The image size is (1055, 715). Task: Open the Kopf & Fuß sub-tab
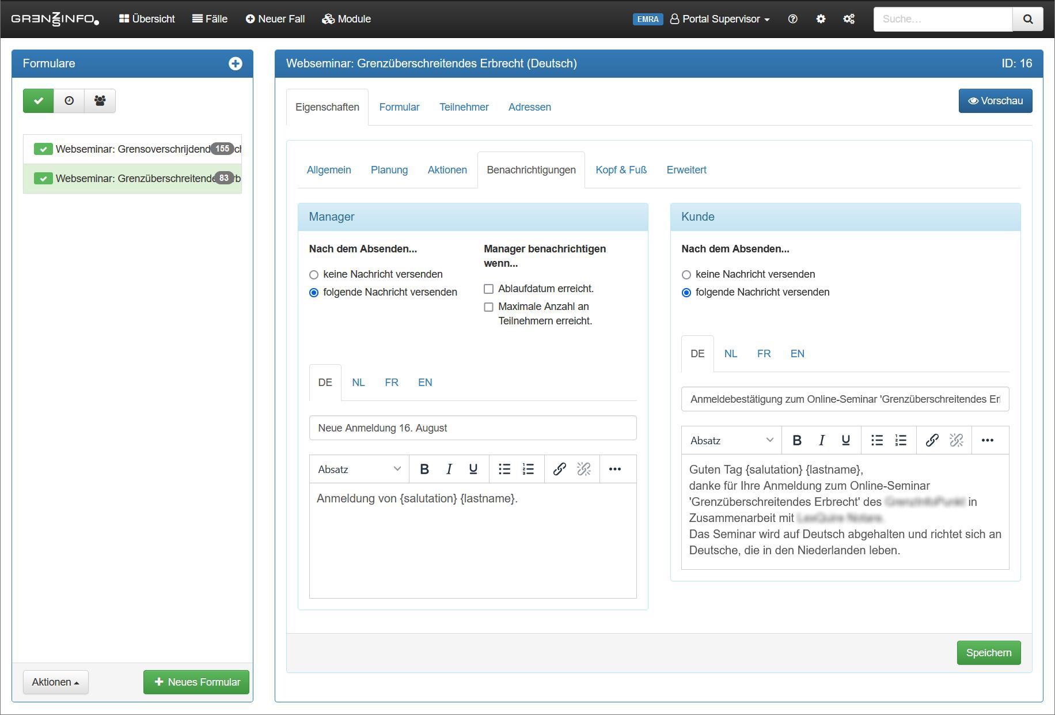(621, 170)
